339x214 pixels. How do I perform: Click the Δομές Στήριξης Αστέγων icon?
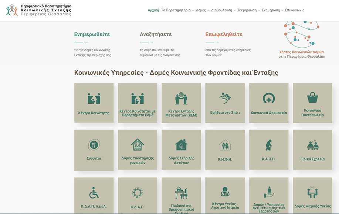tap(181, 145)
